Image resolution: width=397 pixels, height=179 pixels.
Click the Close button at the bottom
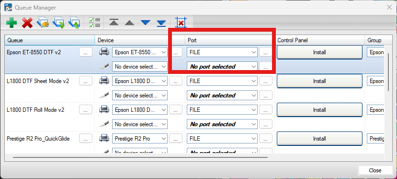[x=375, y=170]
